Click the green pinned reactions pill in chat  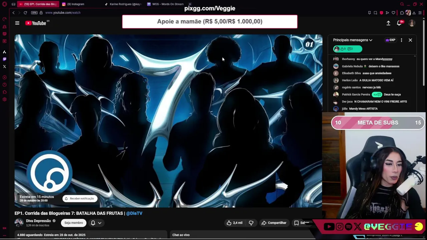[x=348, y=49]
